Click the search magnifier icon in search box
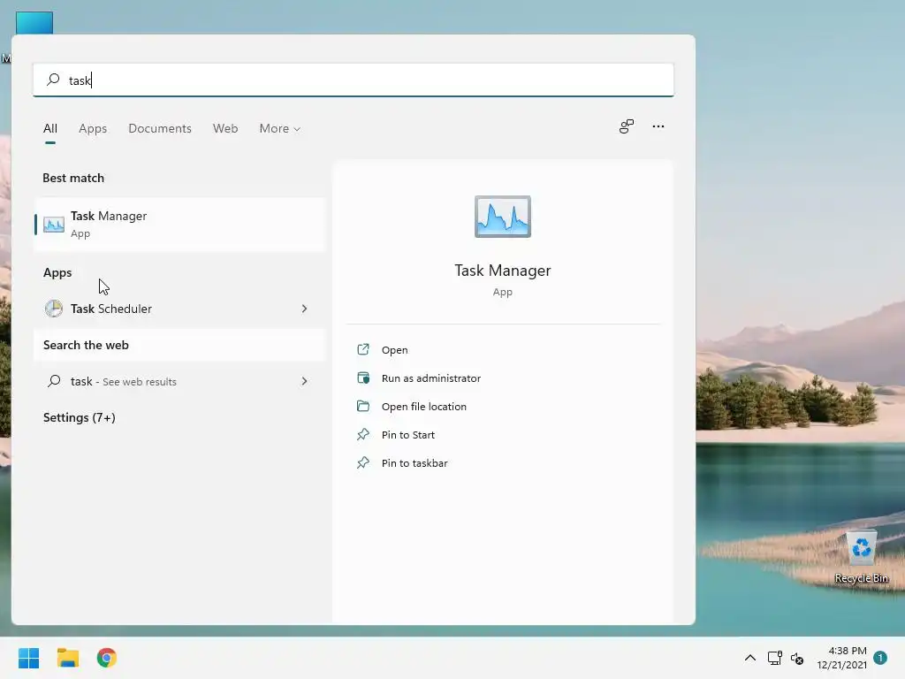Image resolution: width=905 pixels, height=679 pixels. [53, 79]
